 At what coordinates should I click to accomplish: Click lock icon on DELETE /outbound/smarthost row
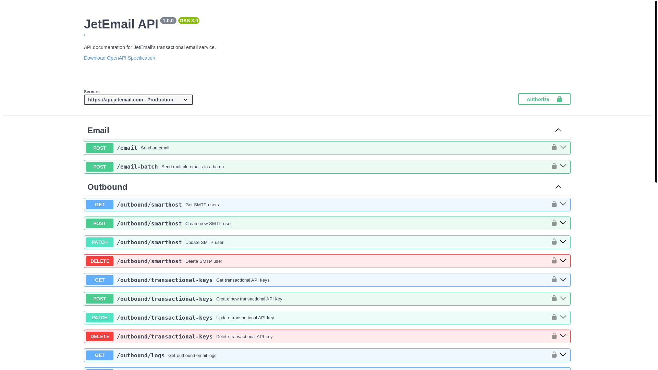[554, 260]
